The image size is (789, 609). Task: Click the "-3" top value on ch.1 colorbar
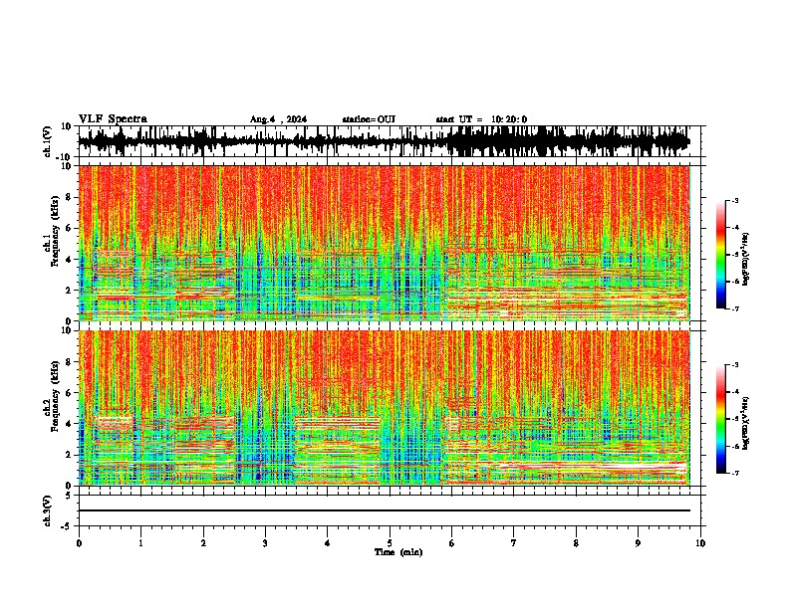(x=735, y=200)
